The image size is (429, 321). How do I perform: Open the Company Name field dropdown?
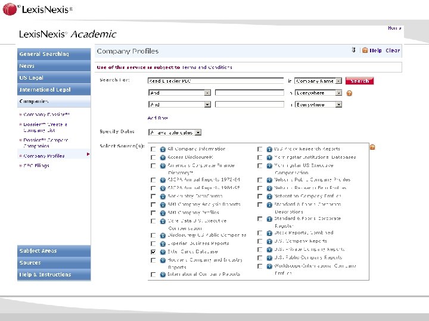point(318,81)
